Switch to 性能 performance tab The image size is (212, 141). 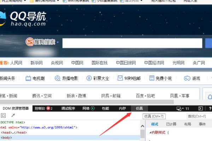(x=105, y=109)
